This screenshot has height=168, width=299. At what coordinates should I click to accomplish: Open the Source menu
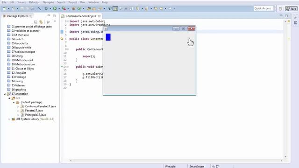(x=21, y=2)
